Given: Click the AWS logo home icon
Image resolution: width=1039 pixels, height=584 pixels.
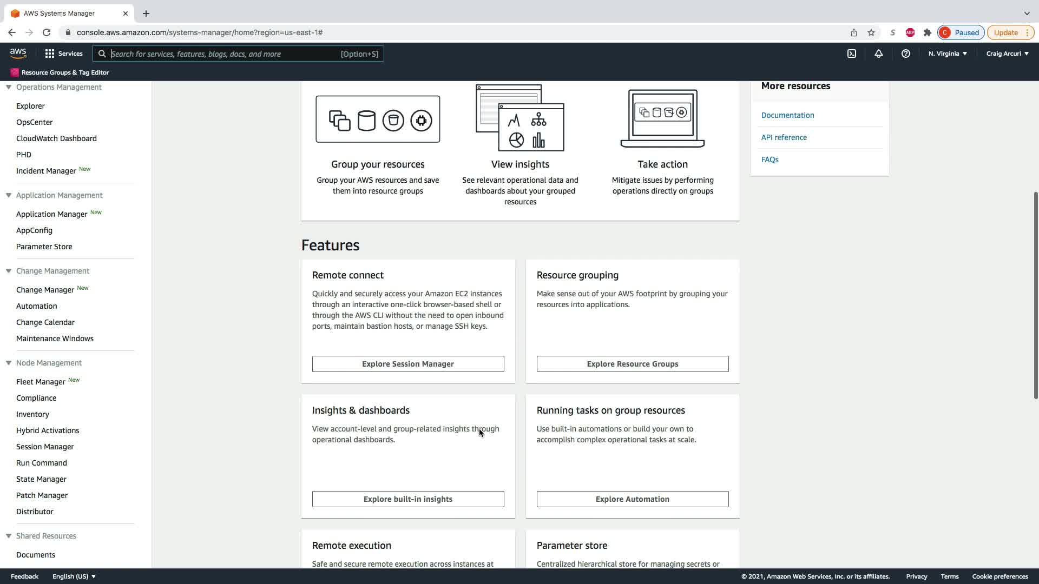Looking at the screenshot, I should [18, 53].
